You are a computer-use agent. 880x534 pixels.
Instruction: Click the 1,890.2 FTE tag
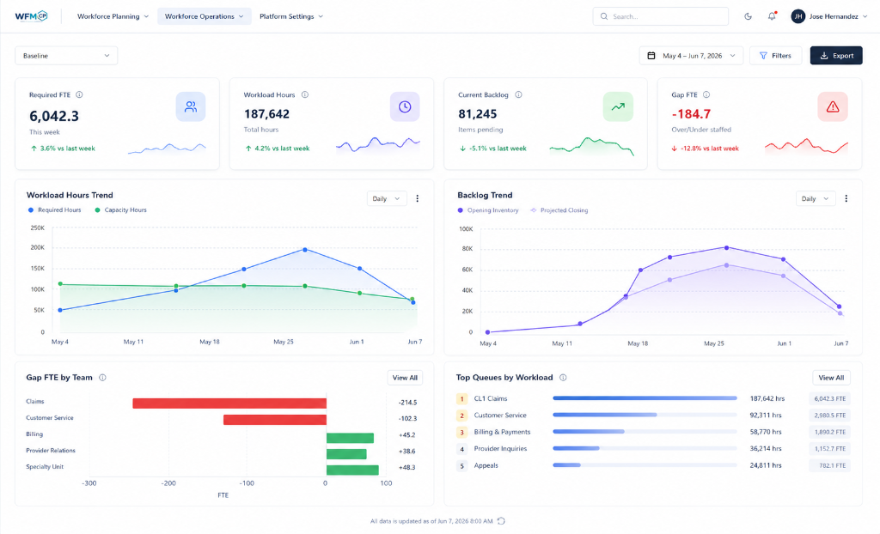(x=829, y=433)
